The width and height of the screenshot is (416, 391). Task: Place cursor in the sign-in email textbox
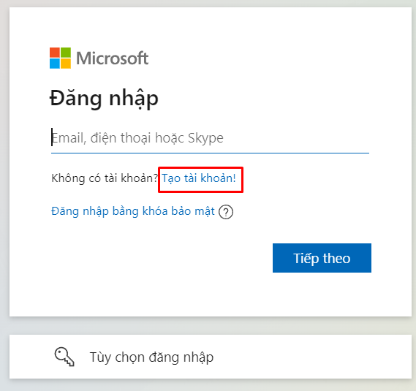click(x=210, y=138)
